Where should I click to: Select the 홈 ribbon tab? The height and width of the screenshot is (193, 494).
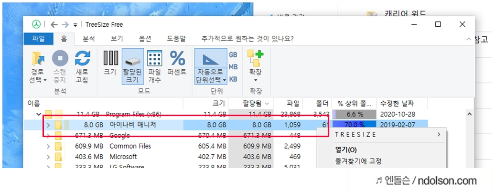coord(64,39)
